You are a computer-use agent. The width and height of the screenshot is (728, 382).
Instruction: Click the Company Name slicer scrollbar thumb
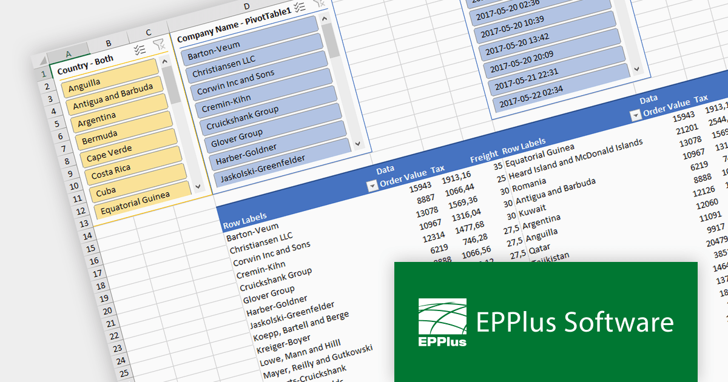click(x=331, y=41)
